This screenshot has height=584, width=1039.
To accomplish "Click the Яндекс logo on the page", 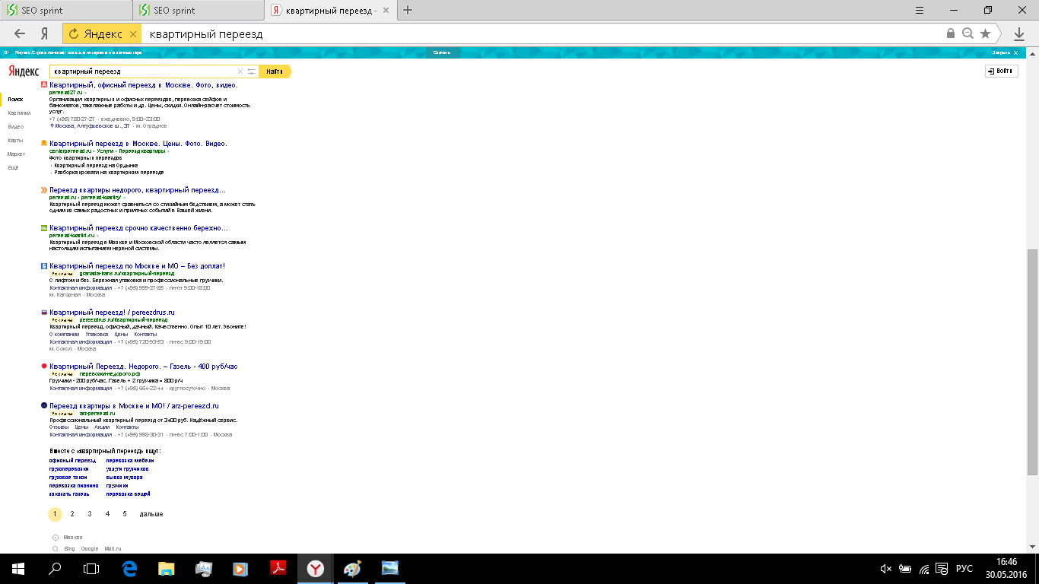I will click(x=24, y=71).
